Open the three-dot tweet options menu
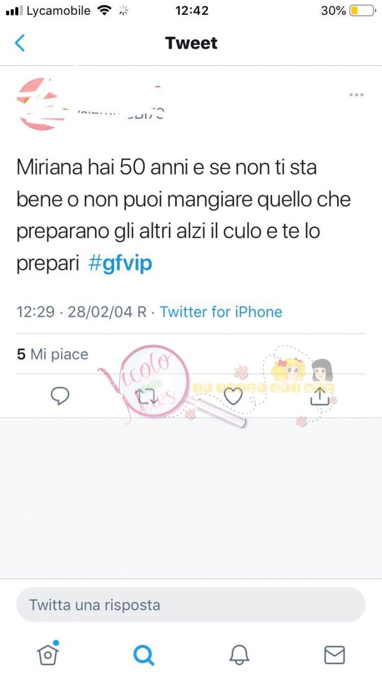The image size is (382, 680). (x=356, y=95)
